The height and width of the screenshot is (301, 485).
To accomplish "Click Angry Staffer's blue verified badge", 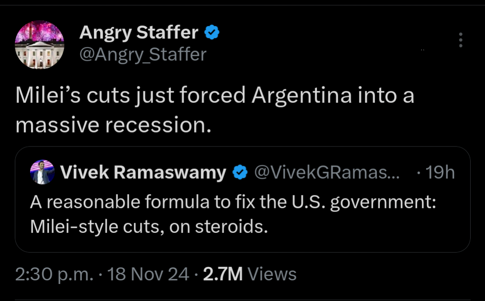I will (212, 32).
